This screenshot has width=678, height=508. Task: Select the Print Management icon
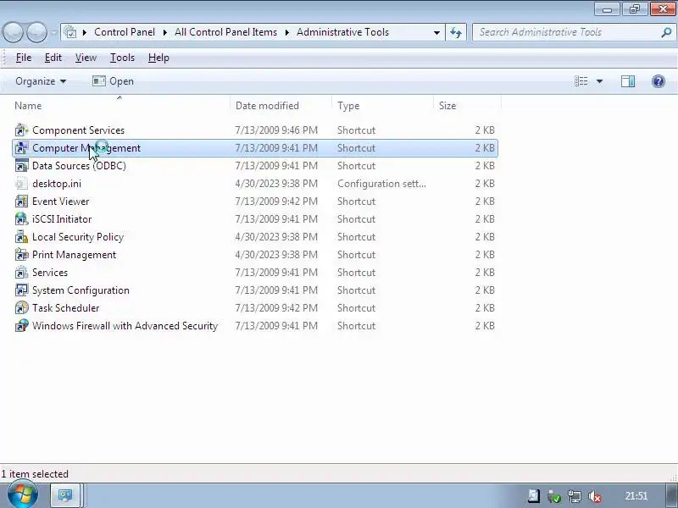pyautogui.click(x=21, y=255)
